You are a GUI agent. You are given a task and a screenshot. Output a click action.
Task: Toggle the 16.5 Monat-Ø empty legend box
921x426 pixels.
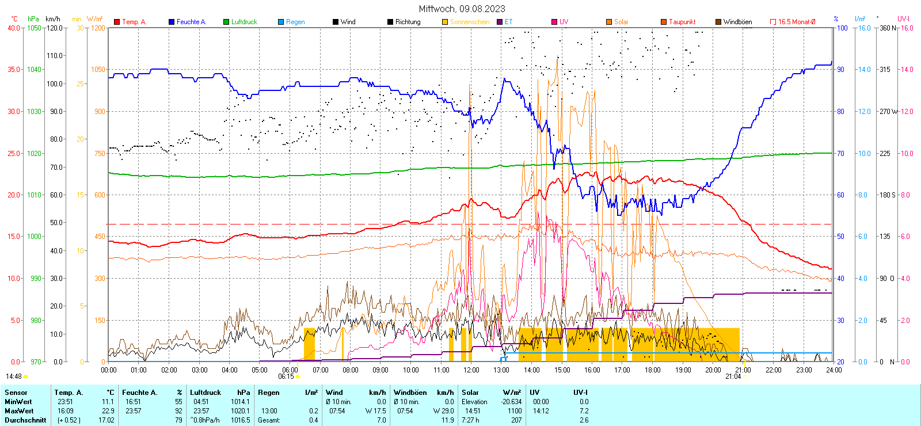(x=773, y=22)
